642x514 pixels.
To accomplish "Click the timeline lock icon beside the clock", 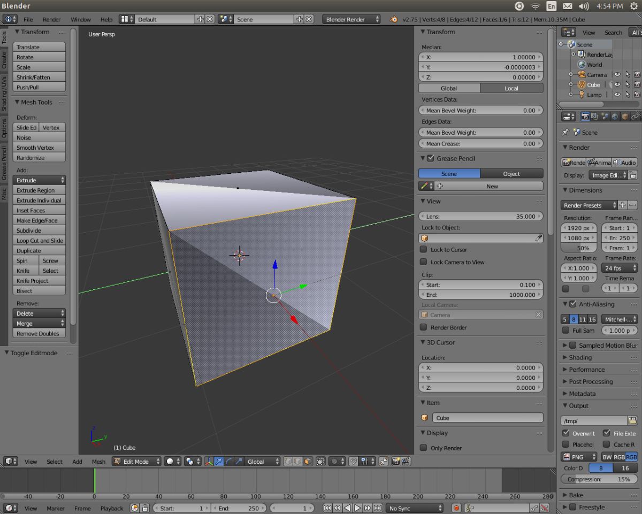I will (144, 508).
